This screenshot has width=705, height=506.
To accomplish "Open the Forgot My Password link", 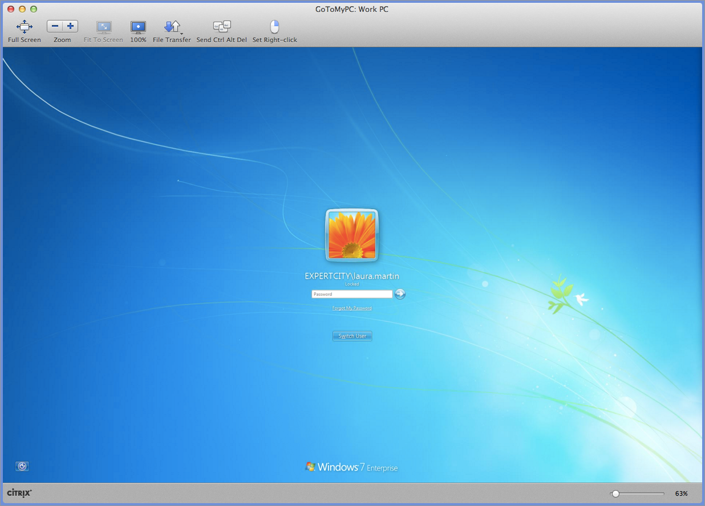I will (x=352, y=308).
